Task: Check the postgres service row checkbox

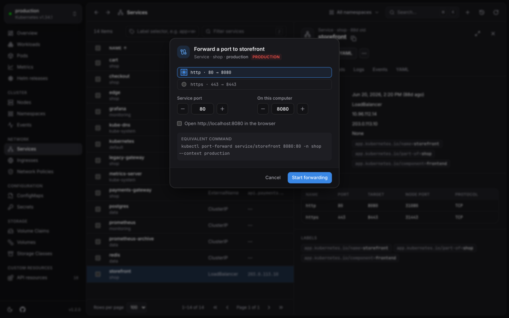Action: 98,209
